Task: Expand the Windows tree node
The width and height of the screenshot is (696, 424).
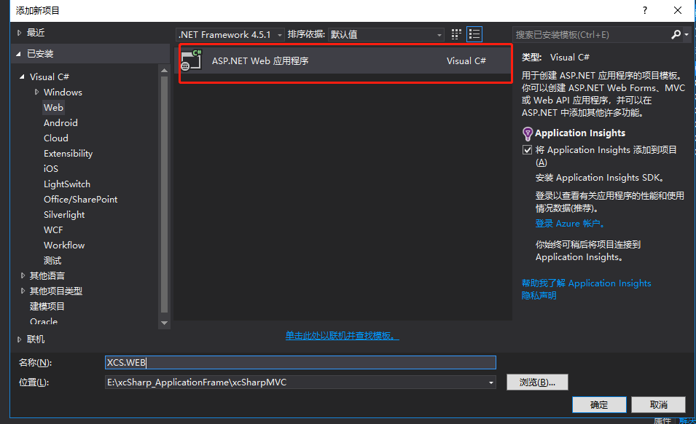Action: coord(37,93)
